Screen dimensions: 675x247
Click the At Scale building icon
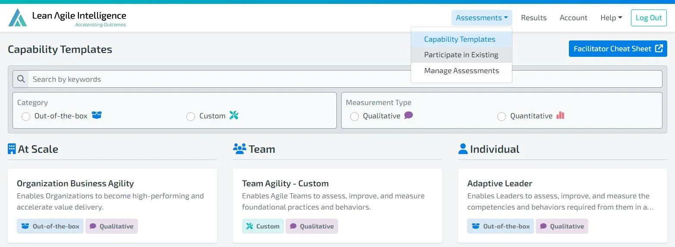click(x=12, y=149)
